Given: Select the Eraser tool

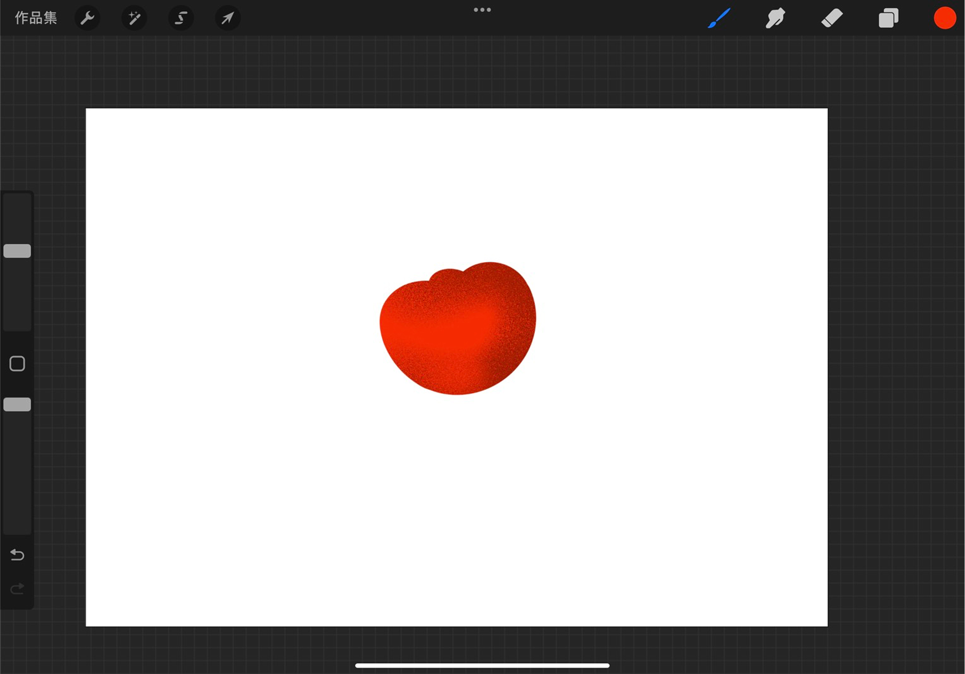Looking at the screenshot, I should [x=832, y=18].
